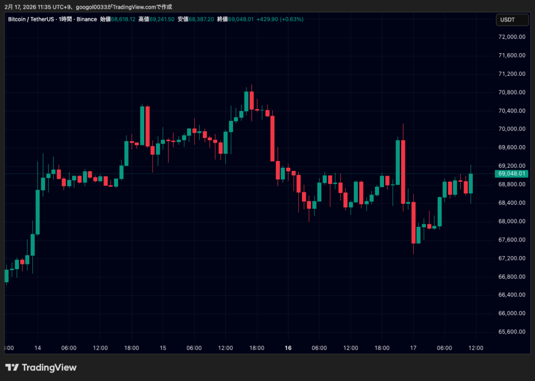Image resolution: width=535 pixels, height=381 pixels.
Task: Click the latest green candle on chart
Action: [471, 183]
